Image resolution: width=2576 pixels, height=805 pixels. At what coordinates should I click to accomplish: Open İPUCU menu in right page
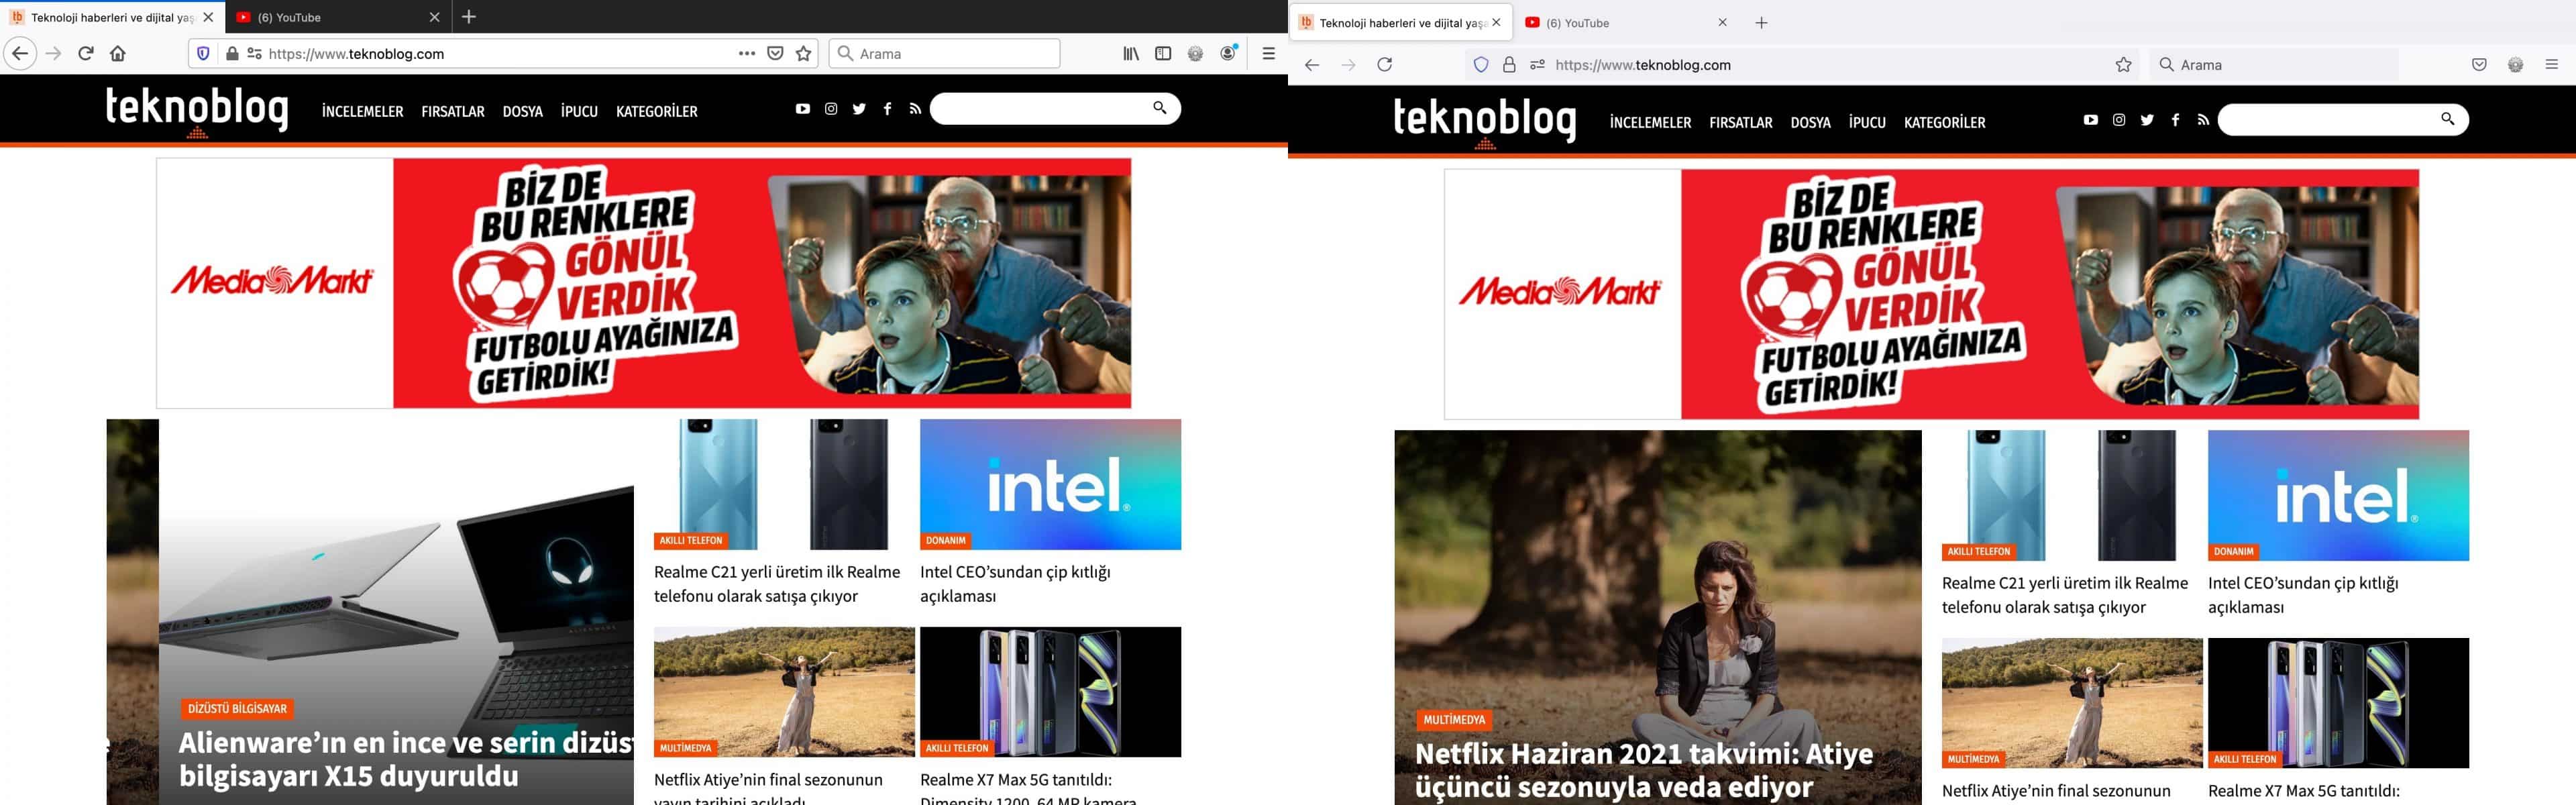(1867, 122)
